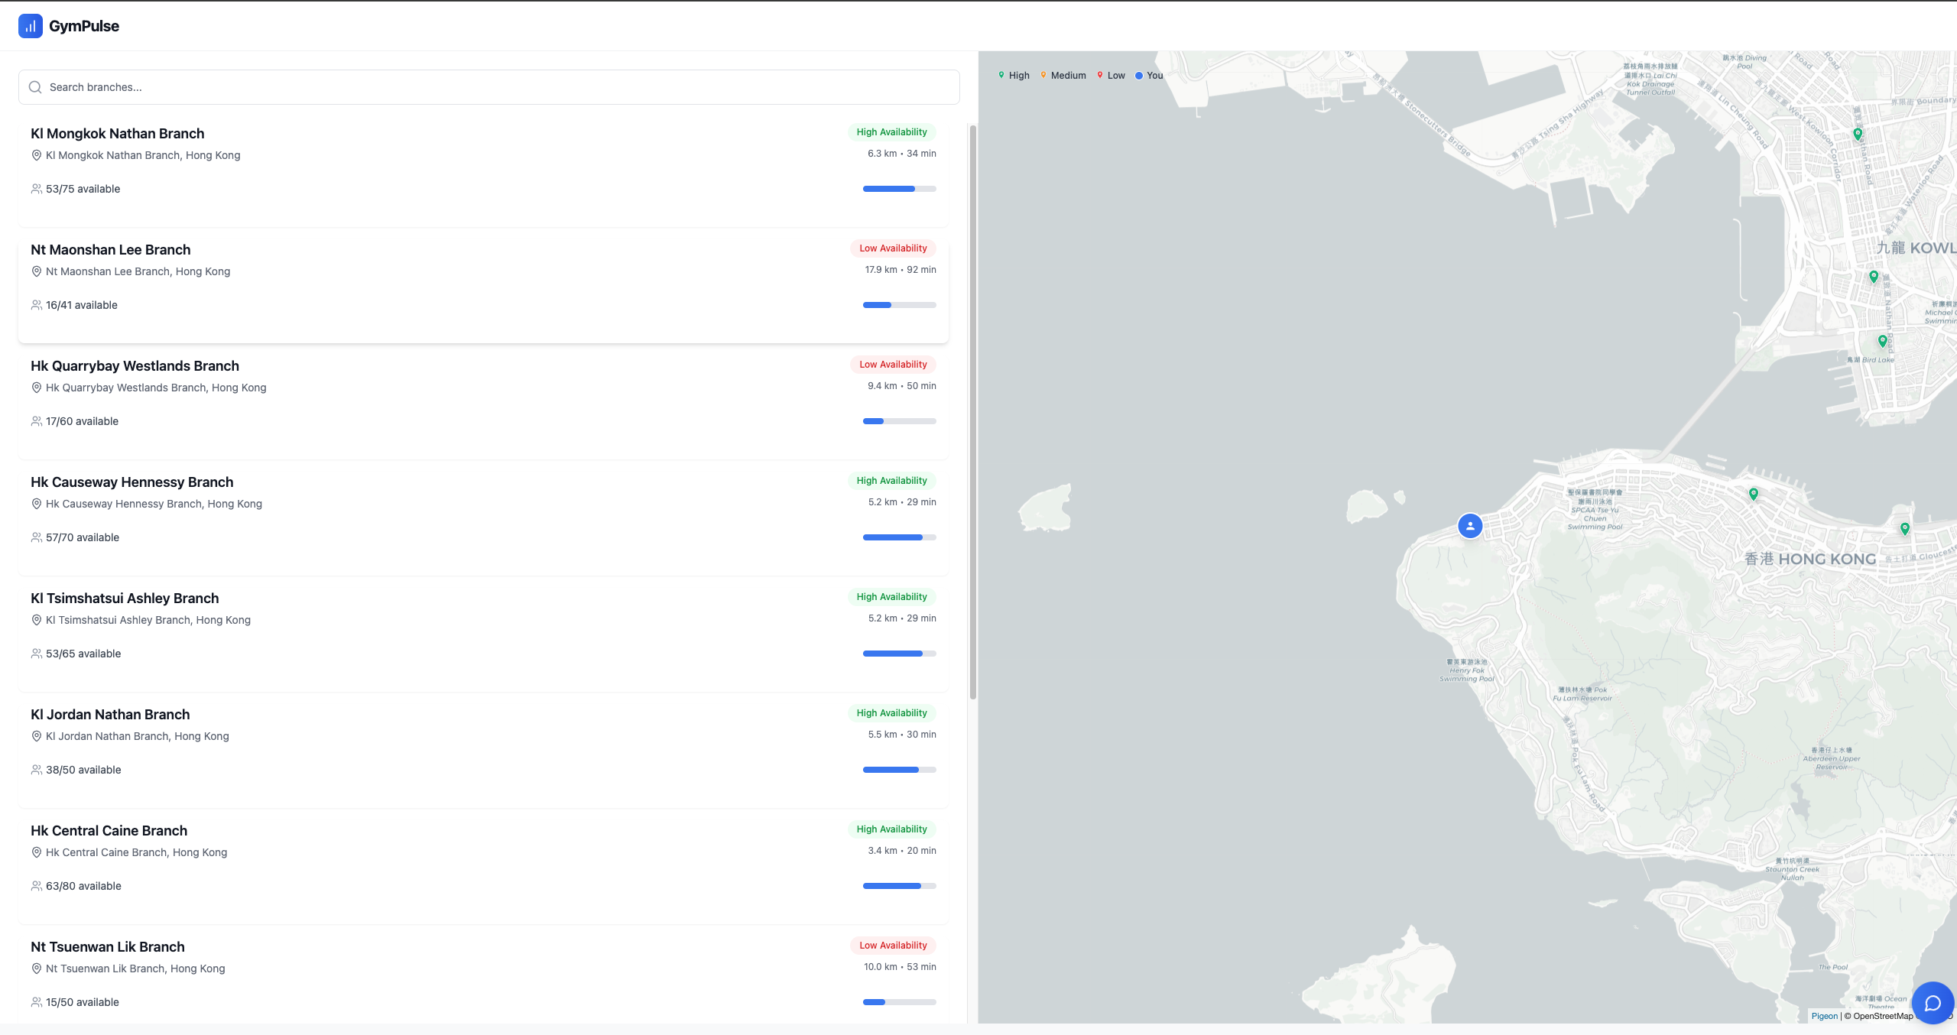The image size is (1957, 1035).
Task: Click the Medium legend label on map
Action: 1068,76
